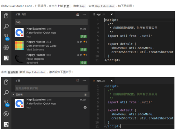Click Happy Hipster 3K downloads rating
The image size is (176, 129).
[82, 42]
